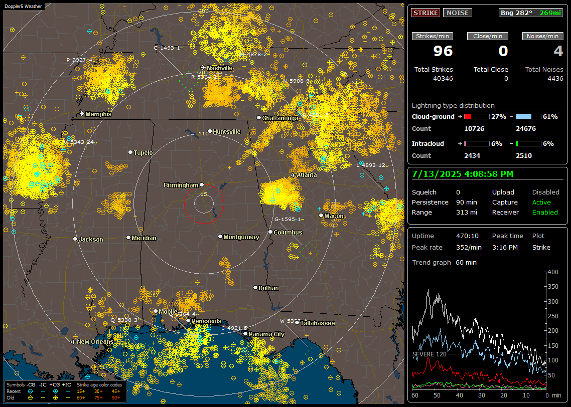The height and width of the screenshot is (407, 571).
Task: Click the Peak time value 3:16 PM
Action: 505,247
